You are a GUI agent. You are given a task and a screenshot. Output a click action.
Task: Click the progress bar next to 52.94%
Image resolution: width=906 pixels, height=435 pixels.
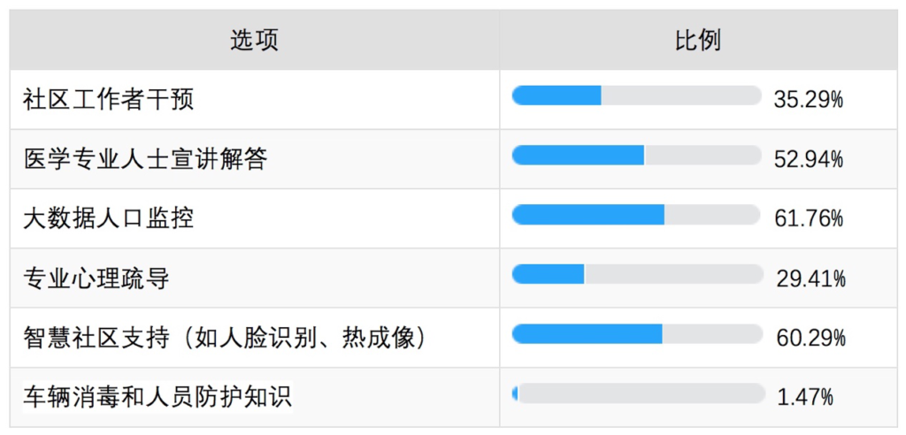click(x=637, y=155)
